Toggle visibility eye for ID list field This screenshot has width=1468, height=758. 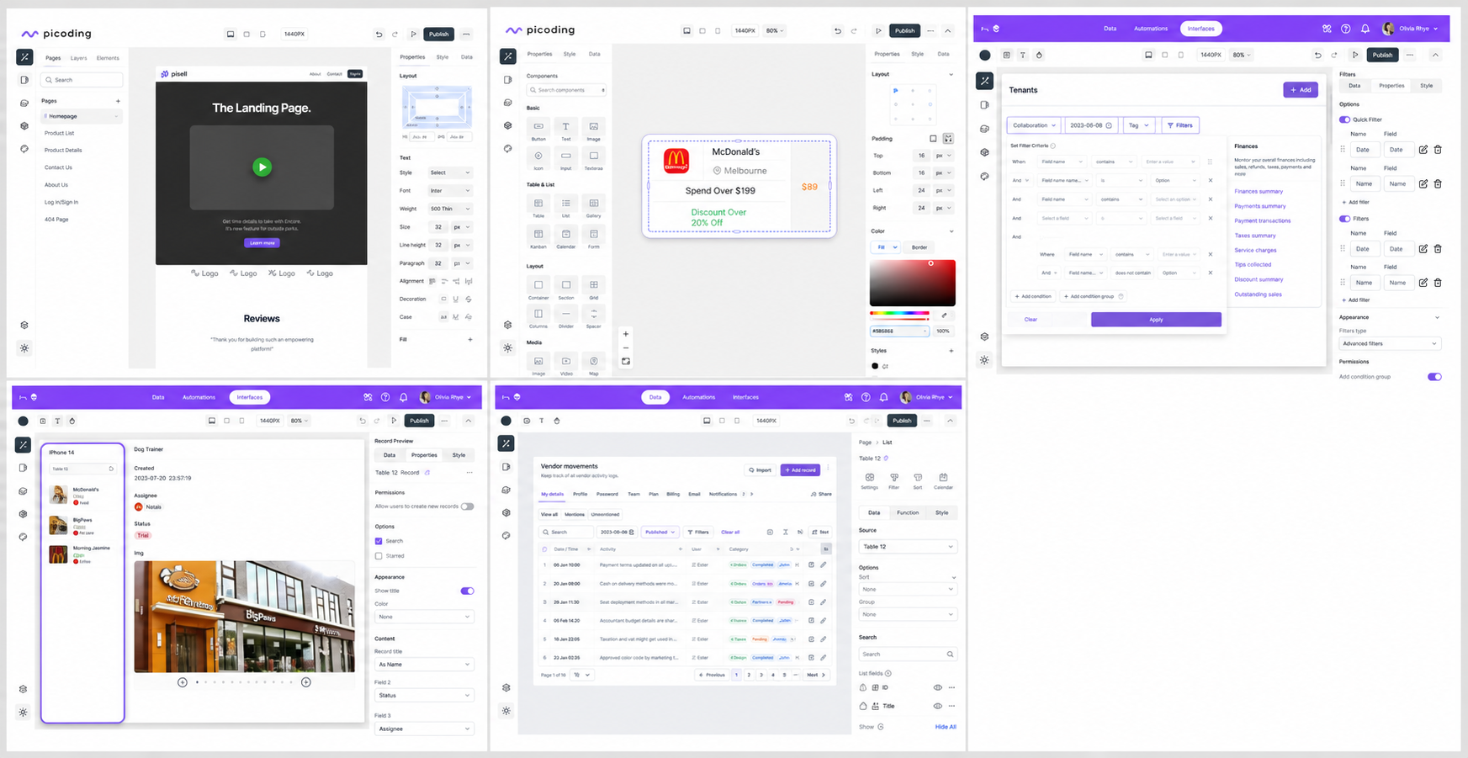point(937,687)
